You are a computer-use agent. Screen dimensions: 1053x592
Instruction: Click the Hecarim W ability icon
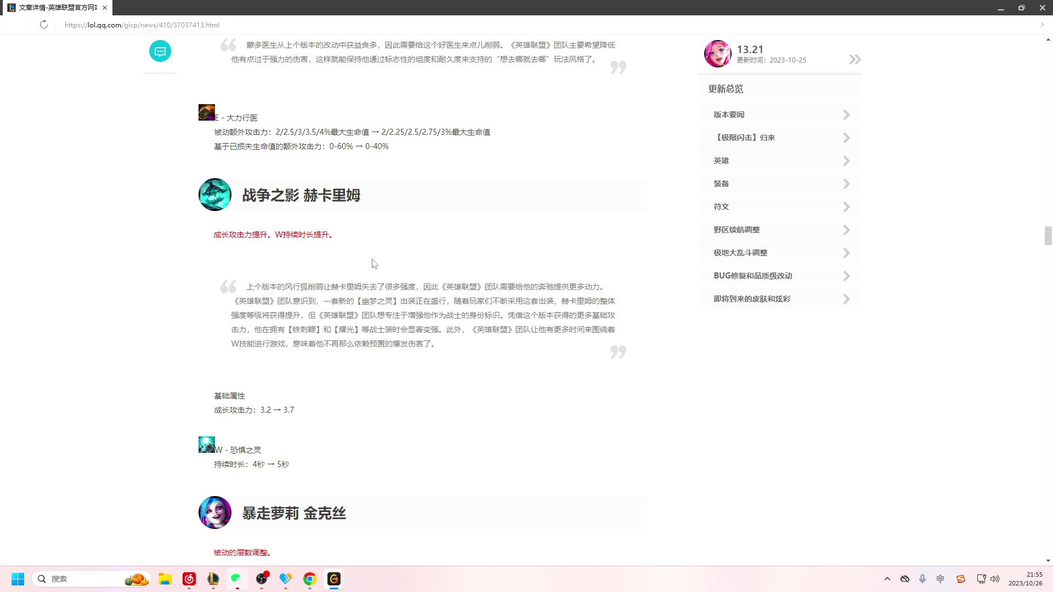(x=207, y=445)
